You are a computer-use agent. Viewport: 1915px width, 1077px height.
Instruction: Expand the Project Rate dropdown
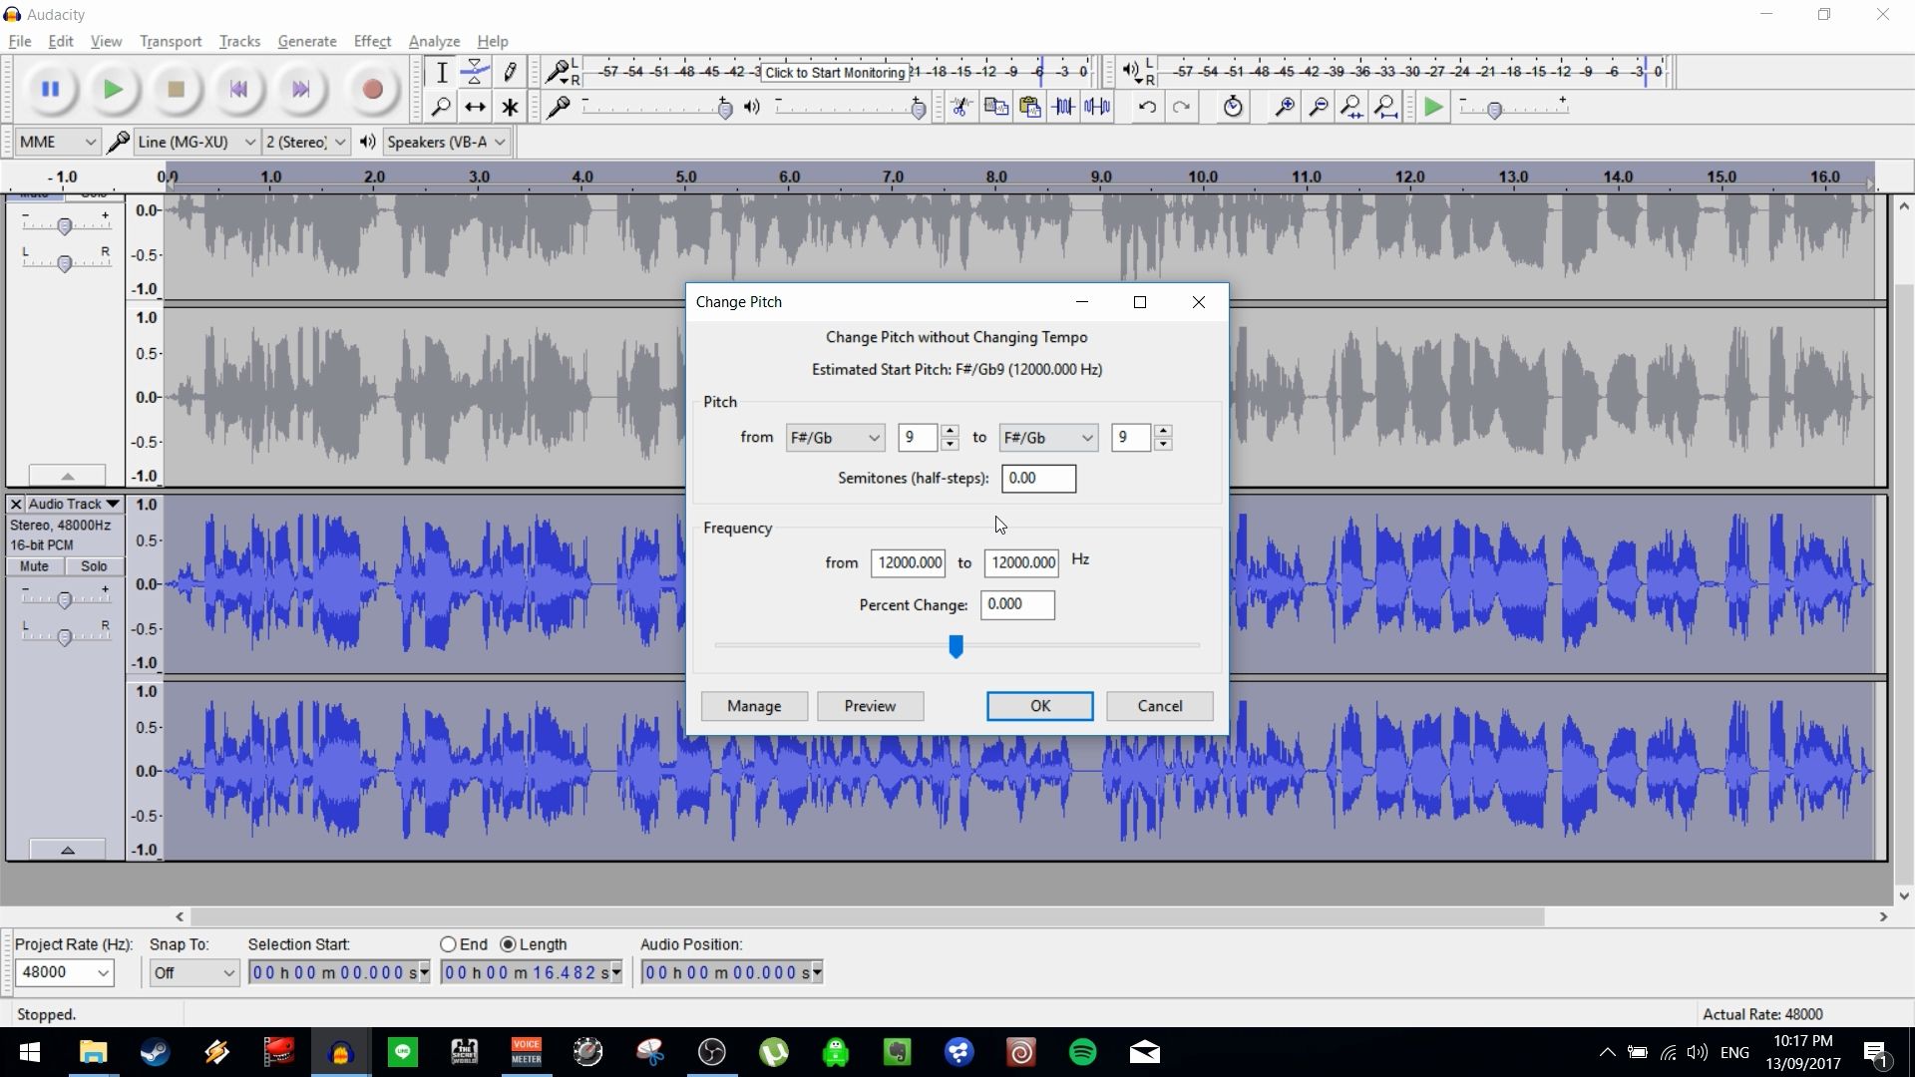[x=64, y=972]
